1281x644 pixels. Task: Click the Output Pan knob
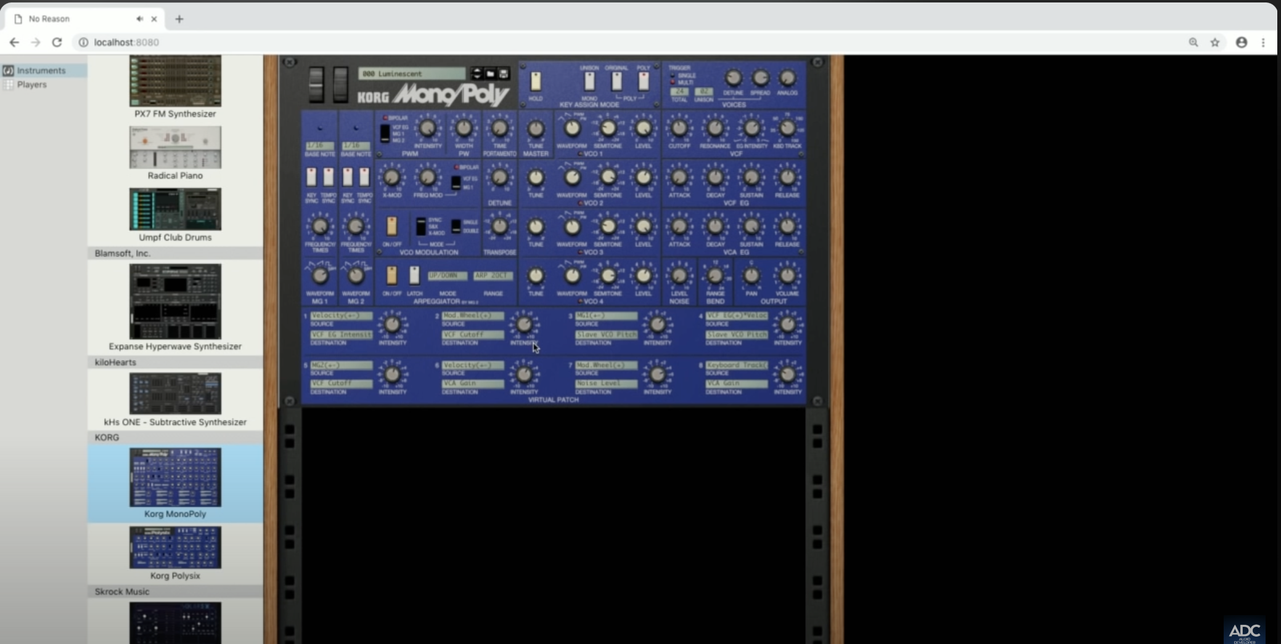(x=751, y=276)
